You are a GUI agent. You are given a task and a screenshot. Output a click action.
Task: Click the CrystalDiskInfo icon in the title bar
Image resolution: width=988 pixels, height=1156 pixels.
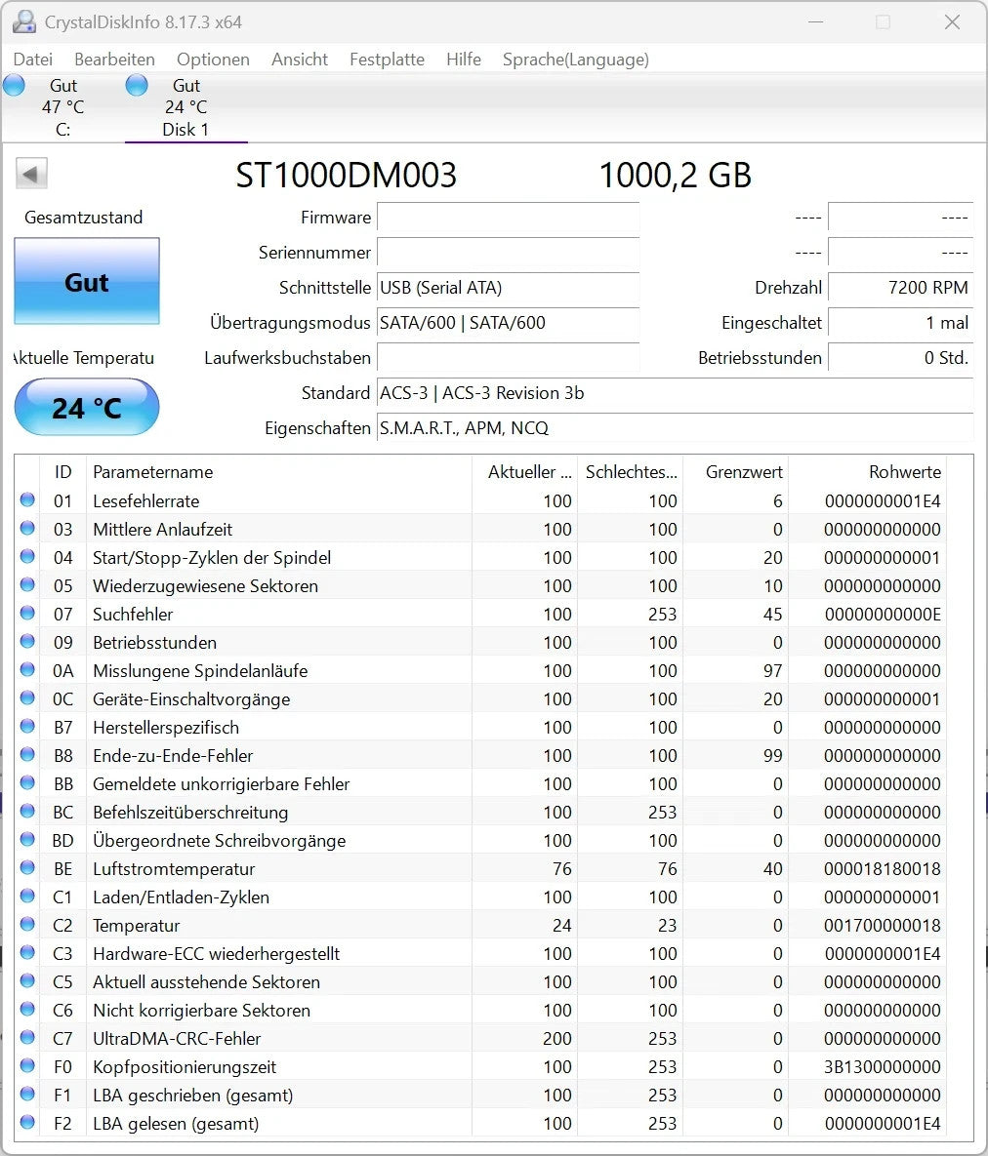click(x=22, y=21)
